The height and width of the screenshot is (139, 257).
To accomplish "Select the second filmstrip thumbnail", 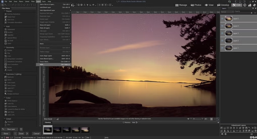I will click(57, 130).
